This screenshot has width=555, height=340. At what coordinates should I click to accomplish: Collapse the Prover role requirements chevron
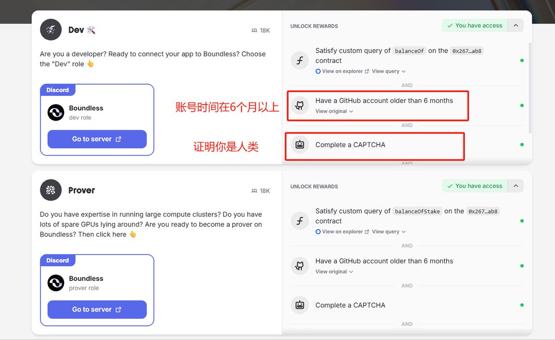pos(516,186)
